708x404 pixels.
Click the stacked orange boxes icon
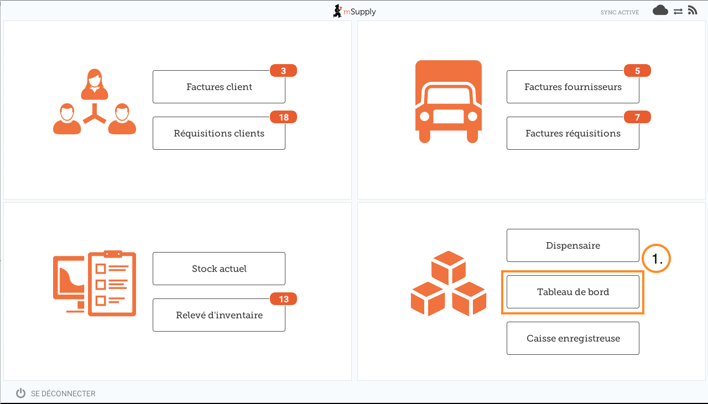pyautogui.click(x=448, y=284)
